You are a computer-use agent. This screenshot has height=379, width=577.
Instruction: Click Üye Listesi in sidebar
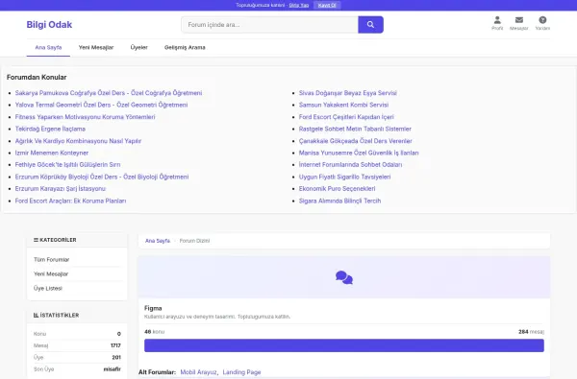[x=48, y=288]
